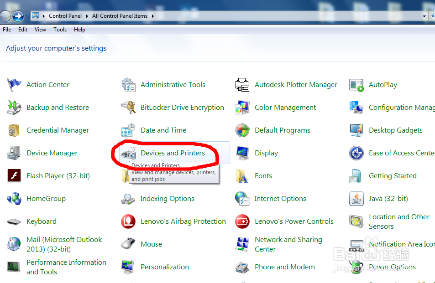This screenshot has width=435, height=283.
Task: Open the Backup and Restore icon
Action: (14, 108)
